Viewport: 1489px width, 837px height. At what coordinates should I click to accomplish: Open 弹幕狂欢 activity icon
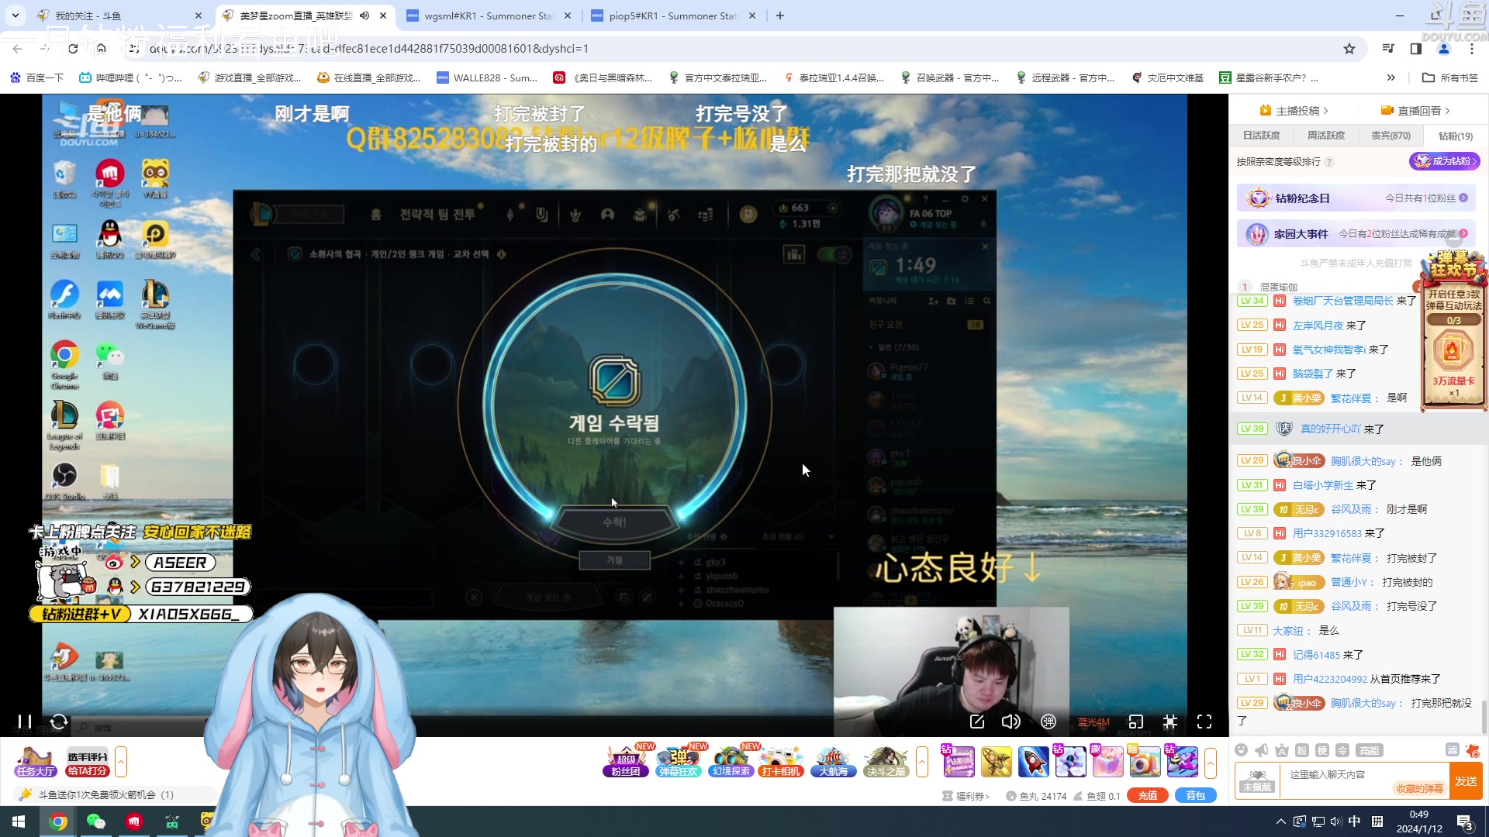click(679, 761)
